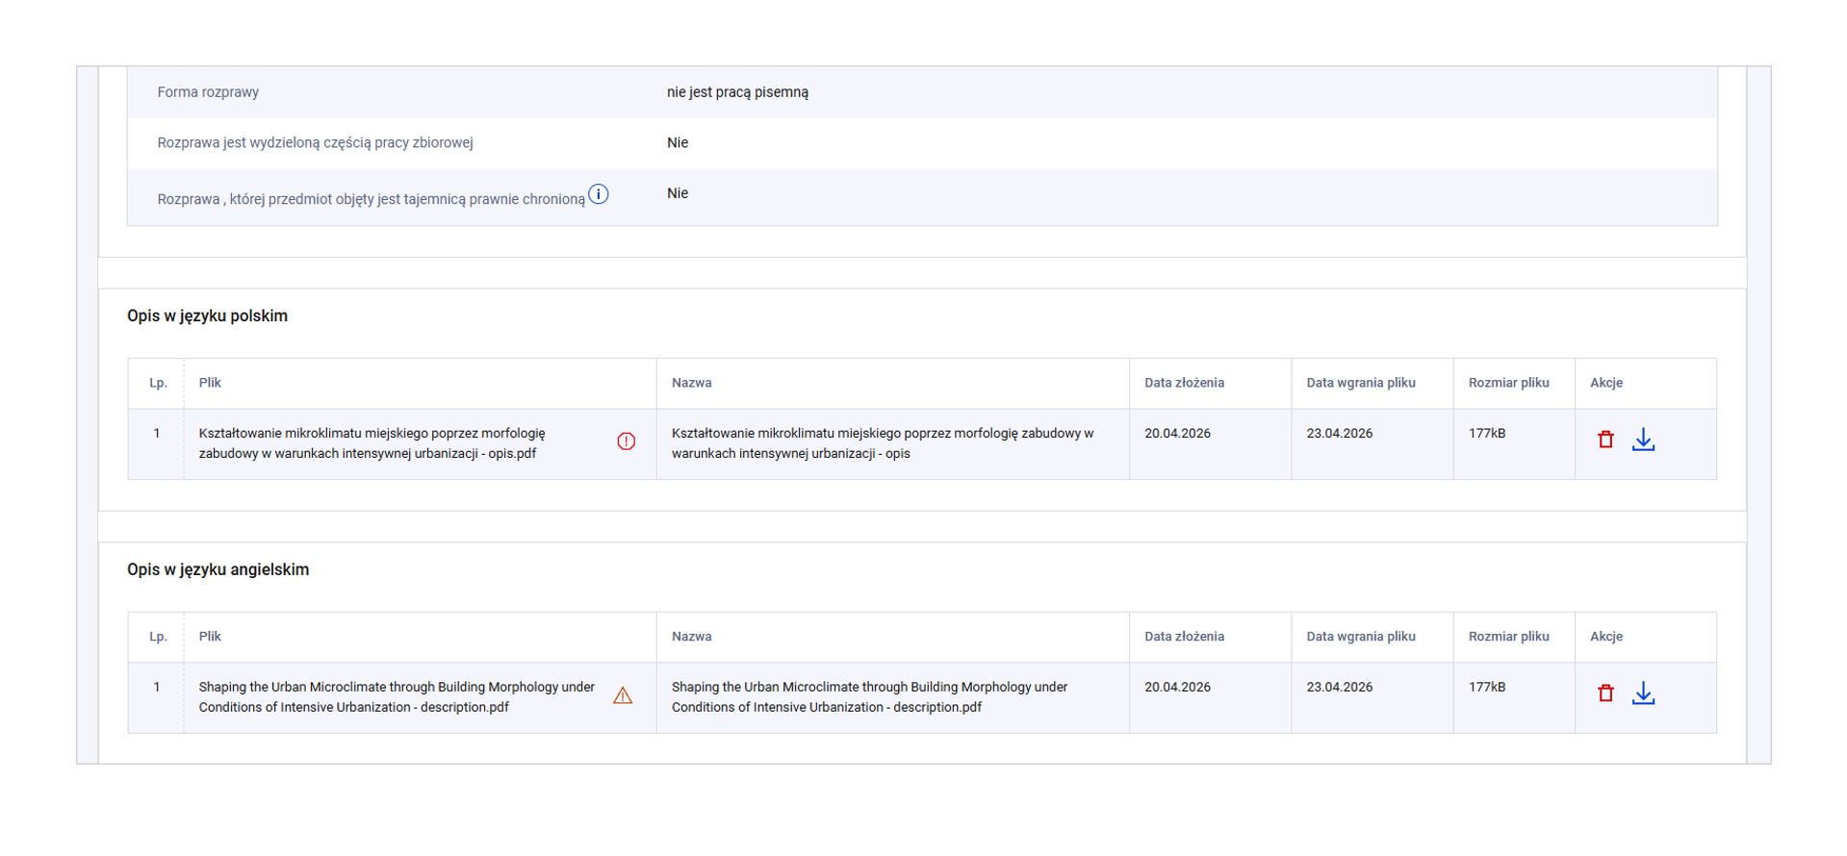
Task: Download the Polish description opis.pdf file
Action: pyautogui.click(x=1643, y=440)
